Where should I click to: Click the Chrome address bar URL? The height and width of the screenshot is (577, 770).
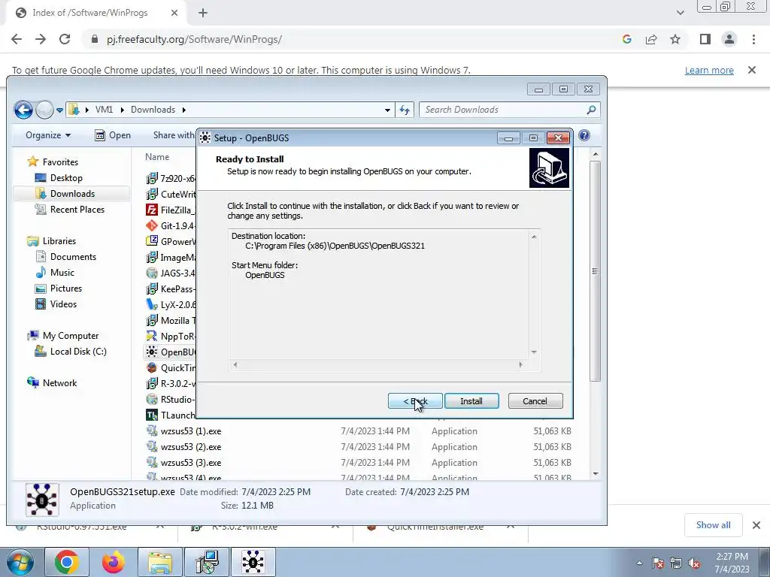(x=195, y=39)
